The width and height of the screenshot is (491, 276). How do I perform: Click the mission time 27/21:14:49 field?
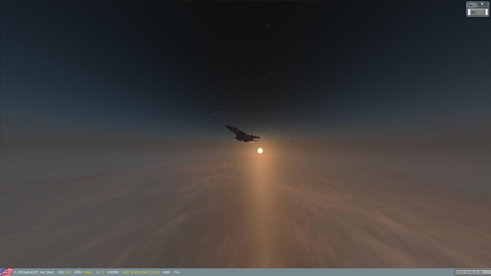[464, 272]
